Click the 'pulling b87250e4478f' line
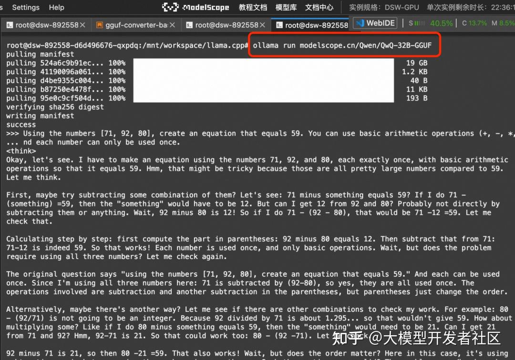Image resolution: width=515 pixels, height=360 pixels. click(x=66, y=89)
